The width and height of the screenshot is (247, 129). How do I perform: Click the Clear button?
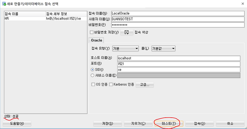(138, 123)
